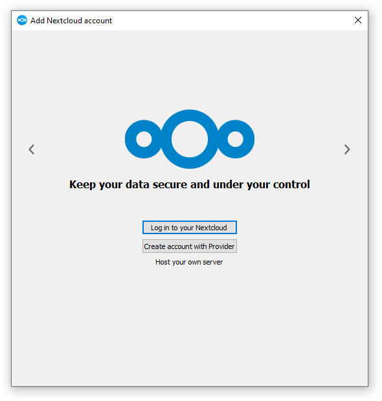Click the left small circle of logo
The height and width of the screenshot is (401, 382).
point(144,139)
